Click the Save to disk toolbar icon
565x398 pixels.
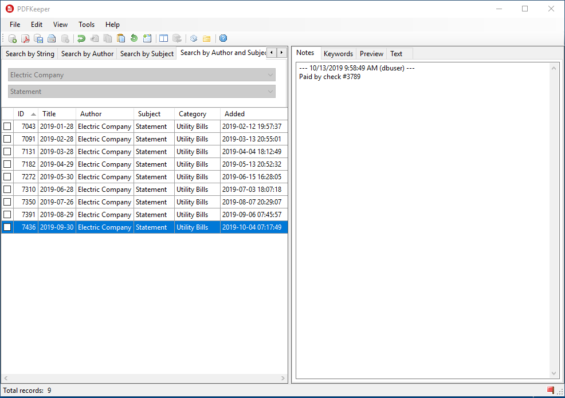click(x=38, y=38)
